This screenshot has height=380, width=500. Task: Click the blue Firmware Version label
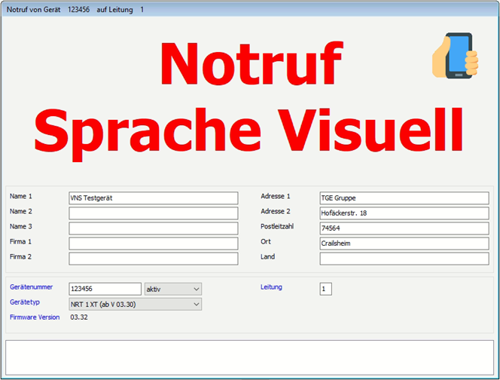coord(35,317)
